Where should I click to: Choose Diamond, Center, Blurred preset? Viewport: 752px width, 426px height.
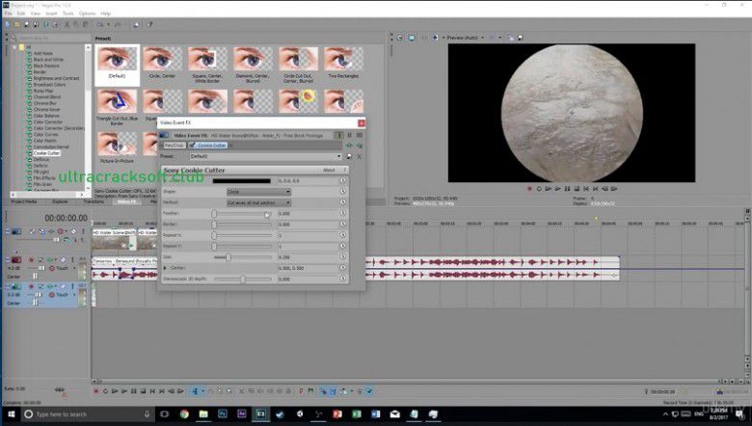coord(253,65)
